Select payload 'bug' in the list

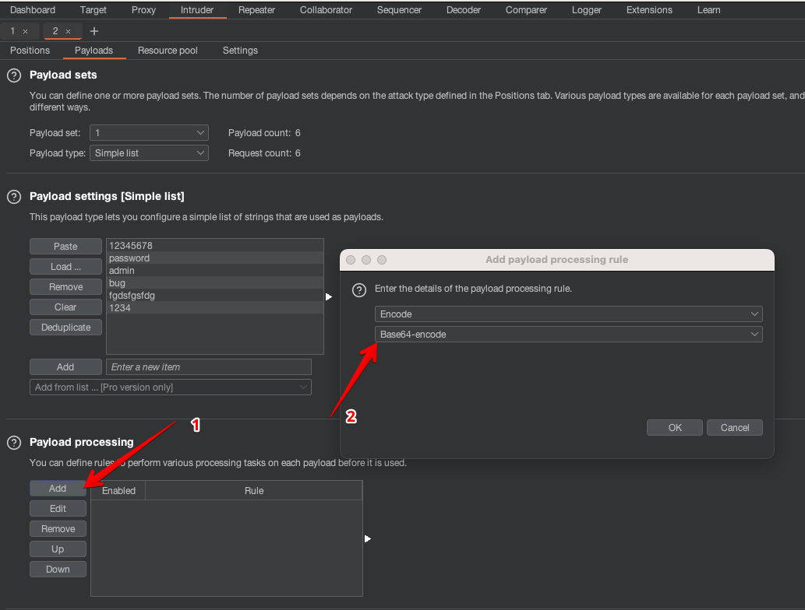215,283
